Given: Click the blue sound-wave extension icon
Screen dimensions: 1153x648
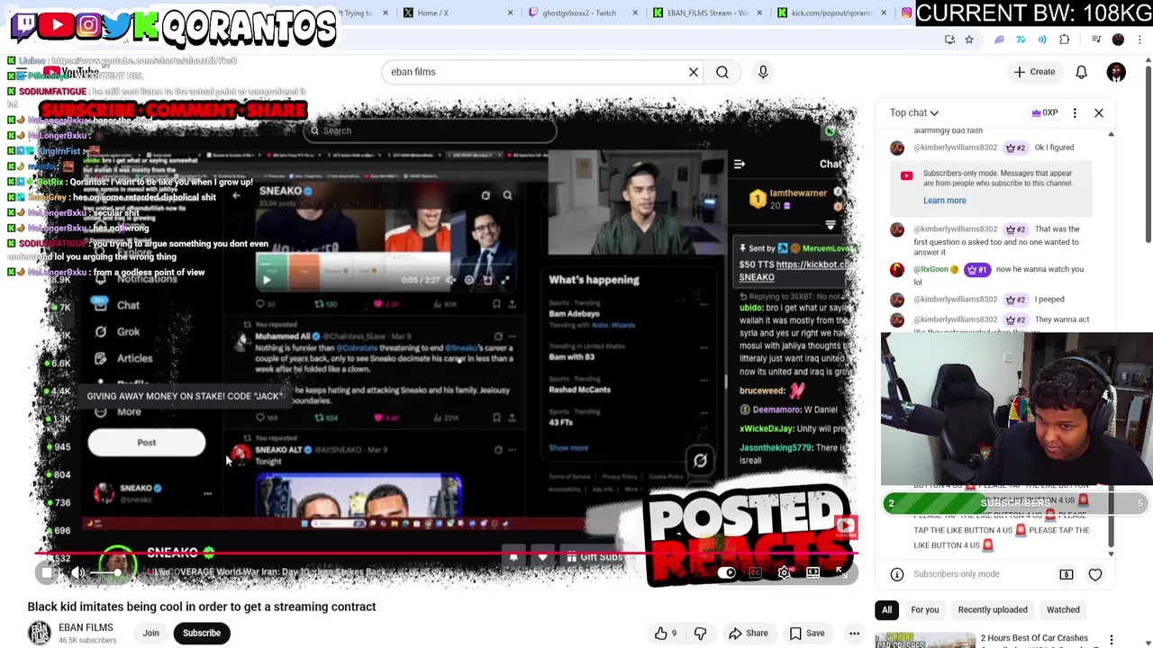Looking at the screenshot, I should (x=1042, y=40).
